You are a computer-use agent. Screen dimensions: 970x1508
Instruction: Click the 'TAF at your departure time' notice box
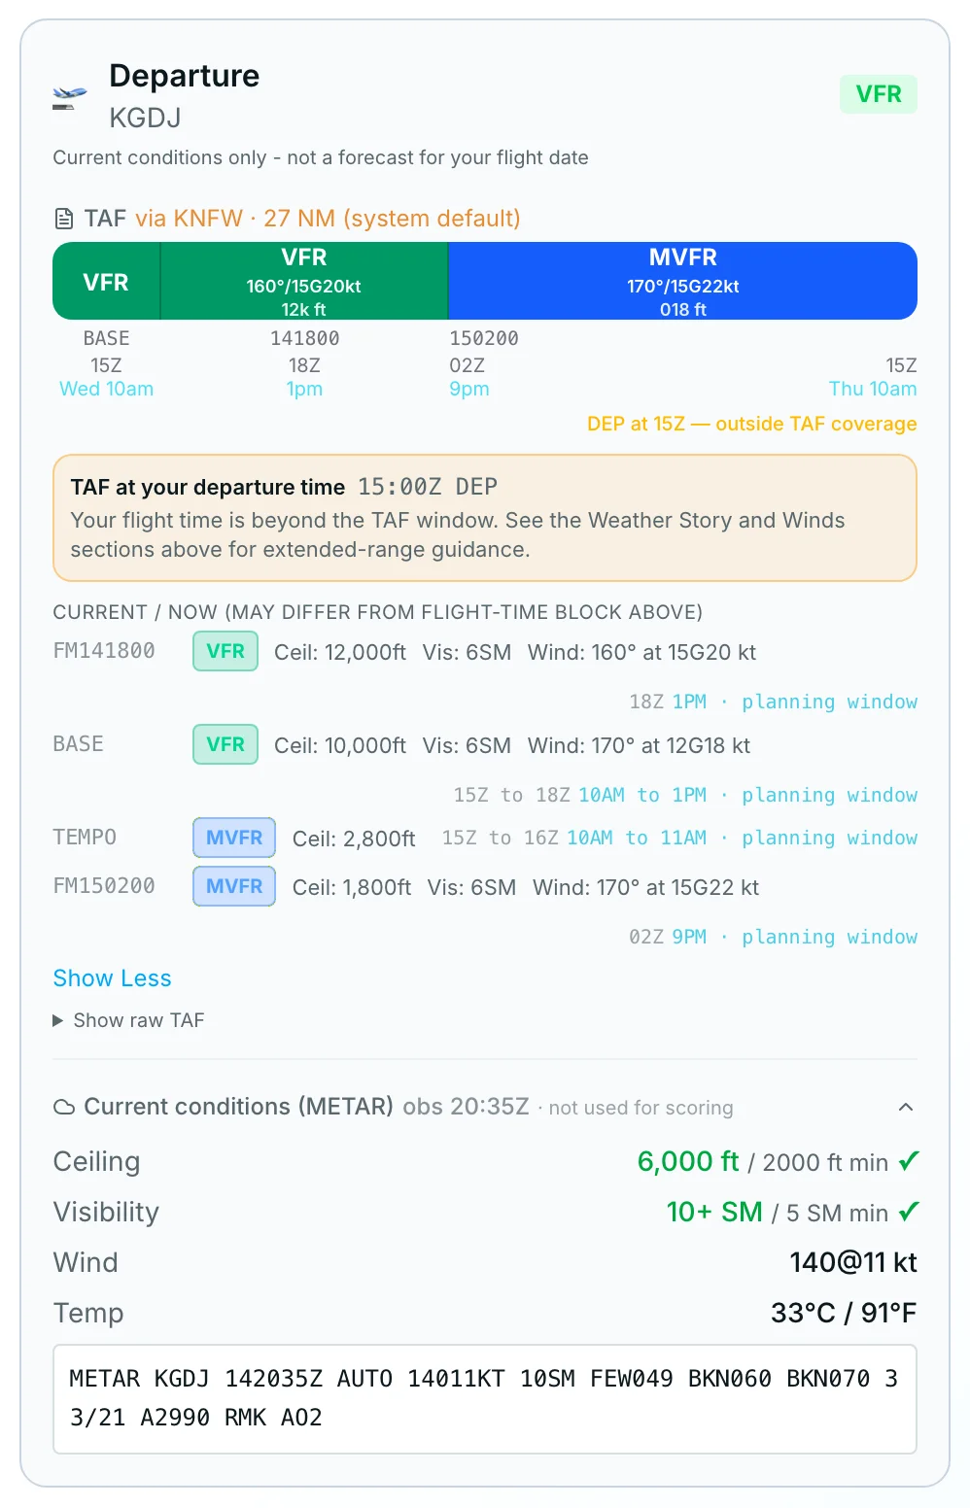tap(485, 518)
